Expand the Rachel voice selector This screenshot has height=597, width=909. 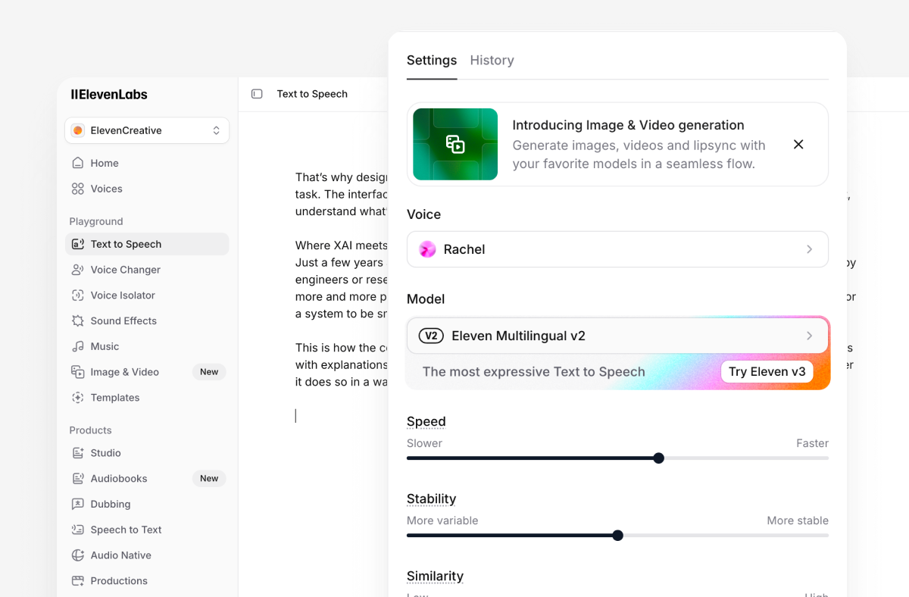point(617,249)
